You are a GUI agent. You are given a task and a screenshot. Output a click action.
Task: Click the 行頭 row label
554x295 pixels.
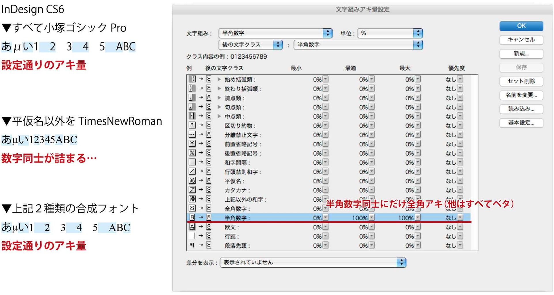click(x=232, y=236)
